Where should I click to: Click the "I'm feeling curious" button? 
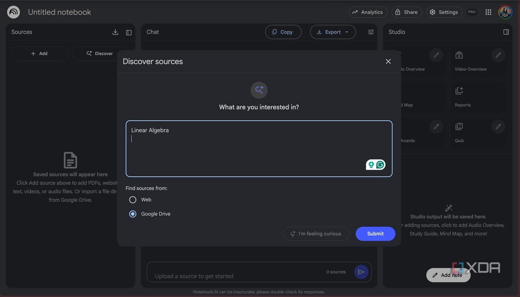pos(316,234)
